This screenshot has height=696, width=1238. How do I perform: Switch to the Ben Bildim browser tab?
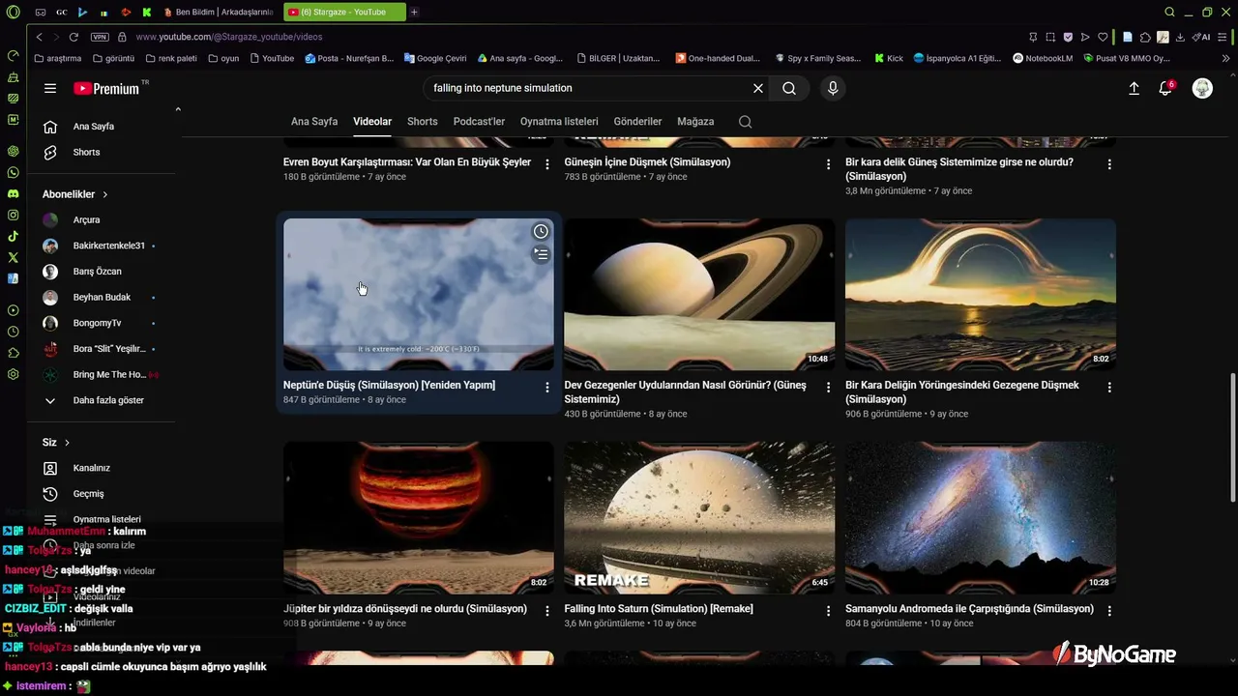pos(219,12)
